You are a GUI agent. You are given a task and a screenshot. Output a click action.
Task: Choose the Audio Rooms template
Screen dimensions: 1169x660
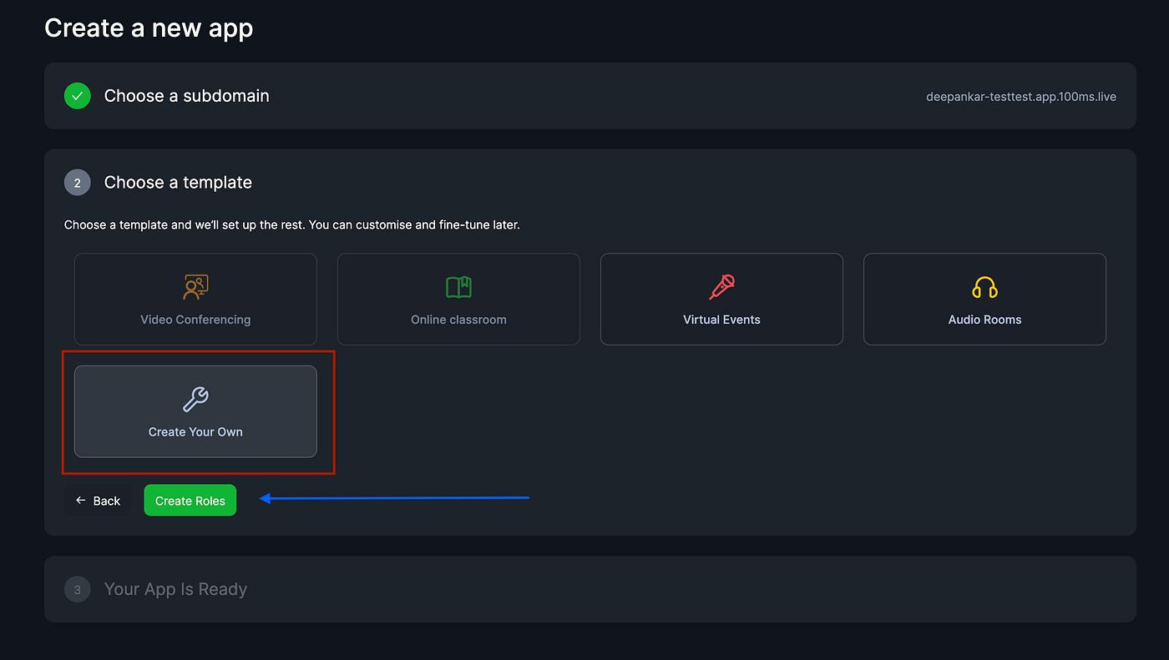(x=984, y=299)
